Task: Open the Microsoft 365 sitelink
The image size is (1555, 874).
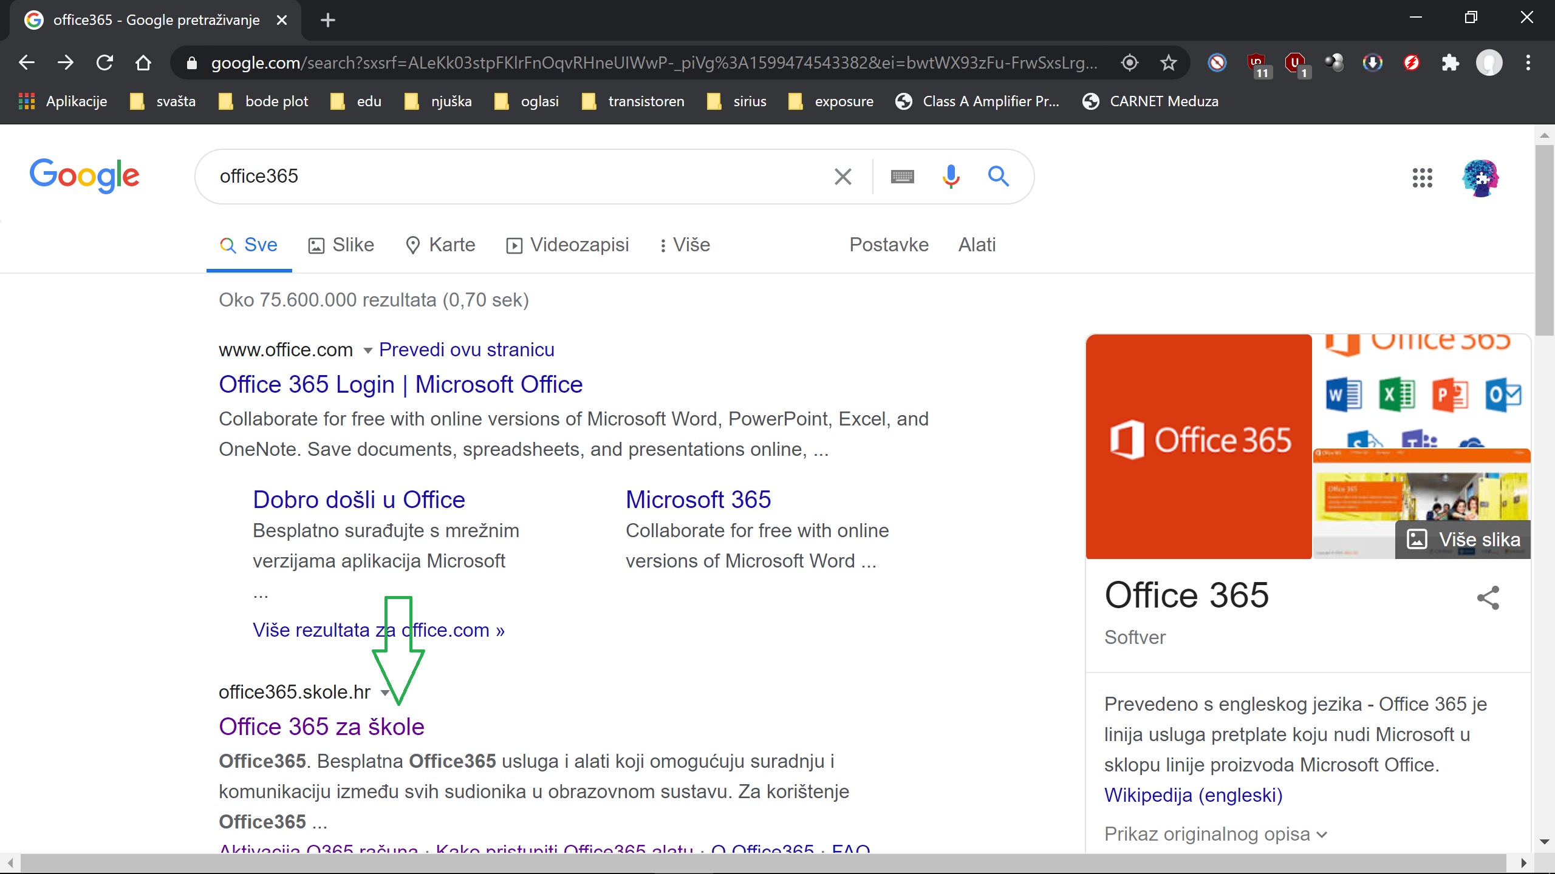Action: click(698, 500)
